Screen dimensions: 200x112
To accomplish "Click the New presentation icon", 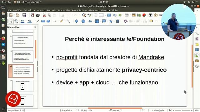I will click(11, 15).
